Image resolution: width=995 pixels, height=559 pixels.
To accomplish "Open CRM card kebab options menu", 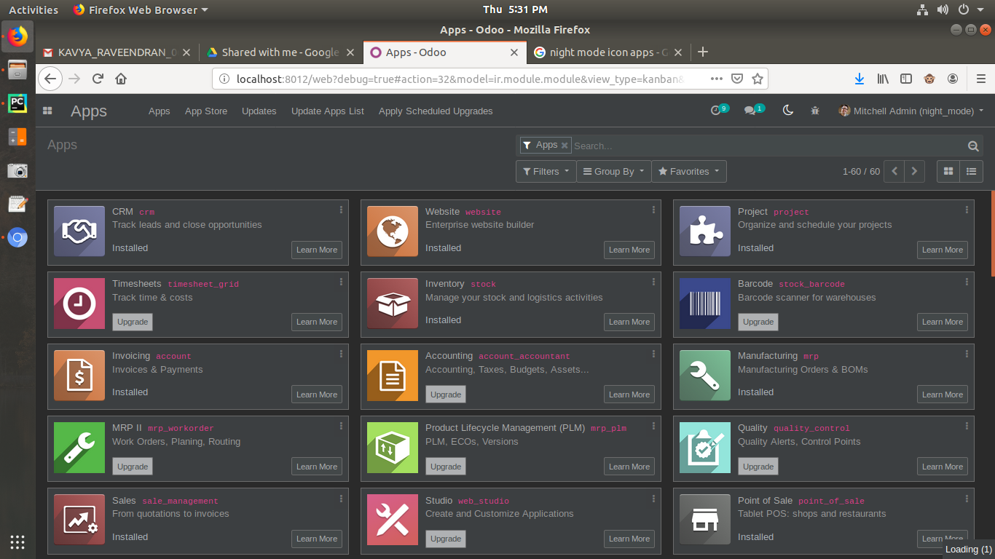I will pos(341,210).
